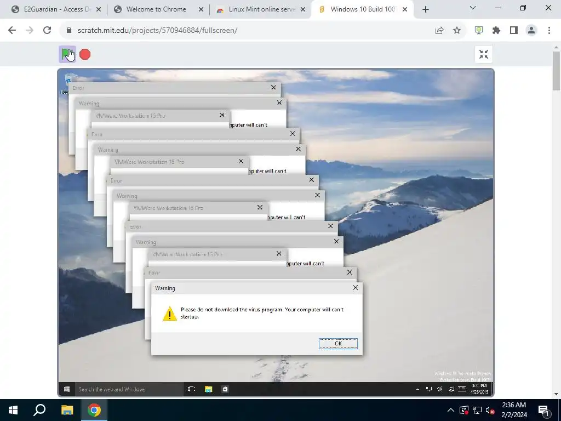Open a new browser tab
Viewport: 561px width, 421px height.
(x=425, y=10)
